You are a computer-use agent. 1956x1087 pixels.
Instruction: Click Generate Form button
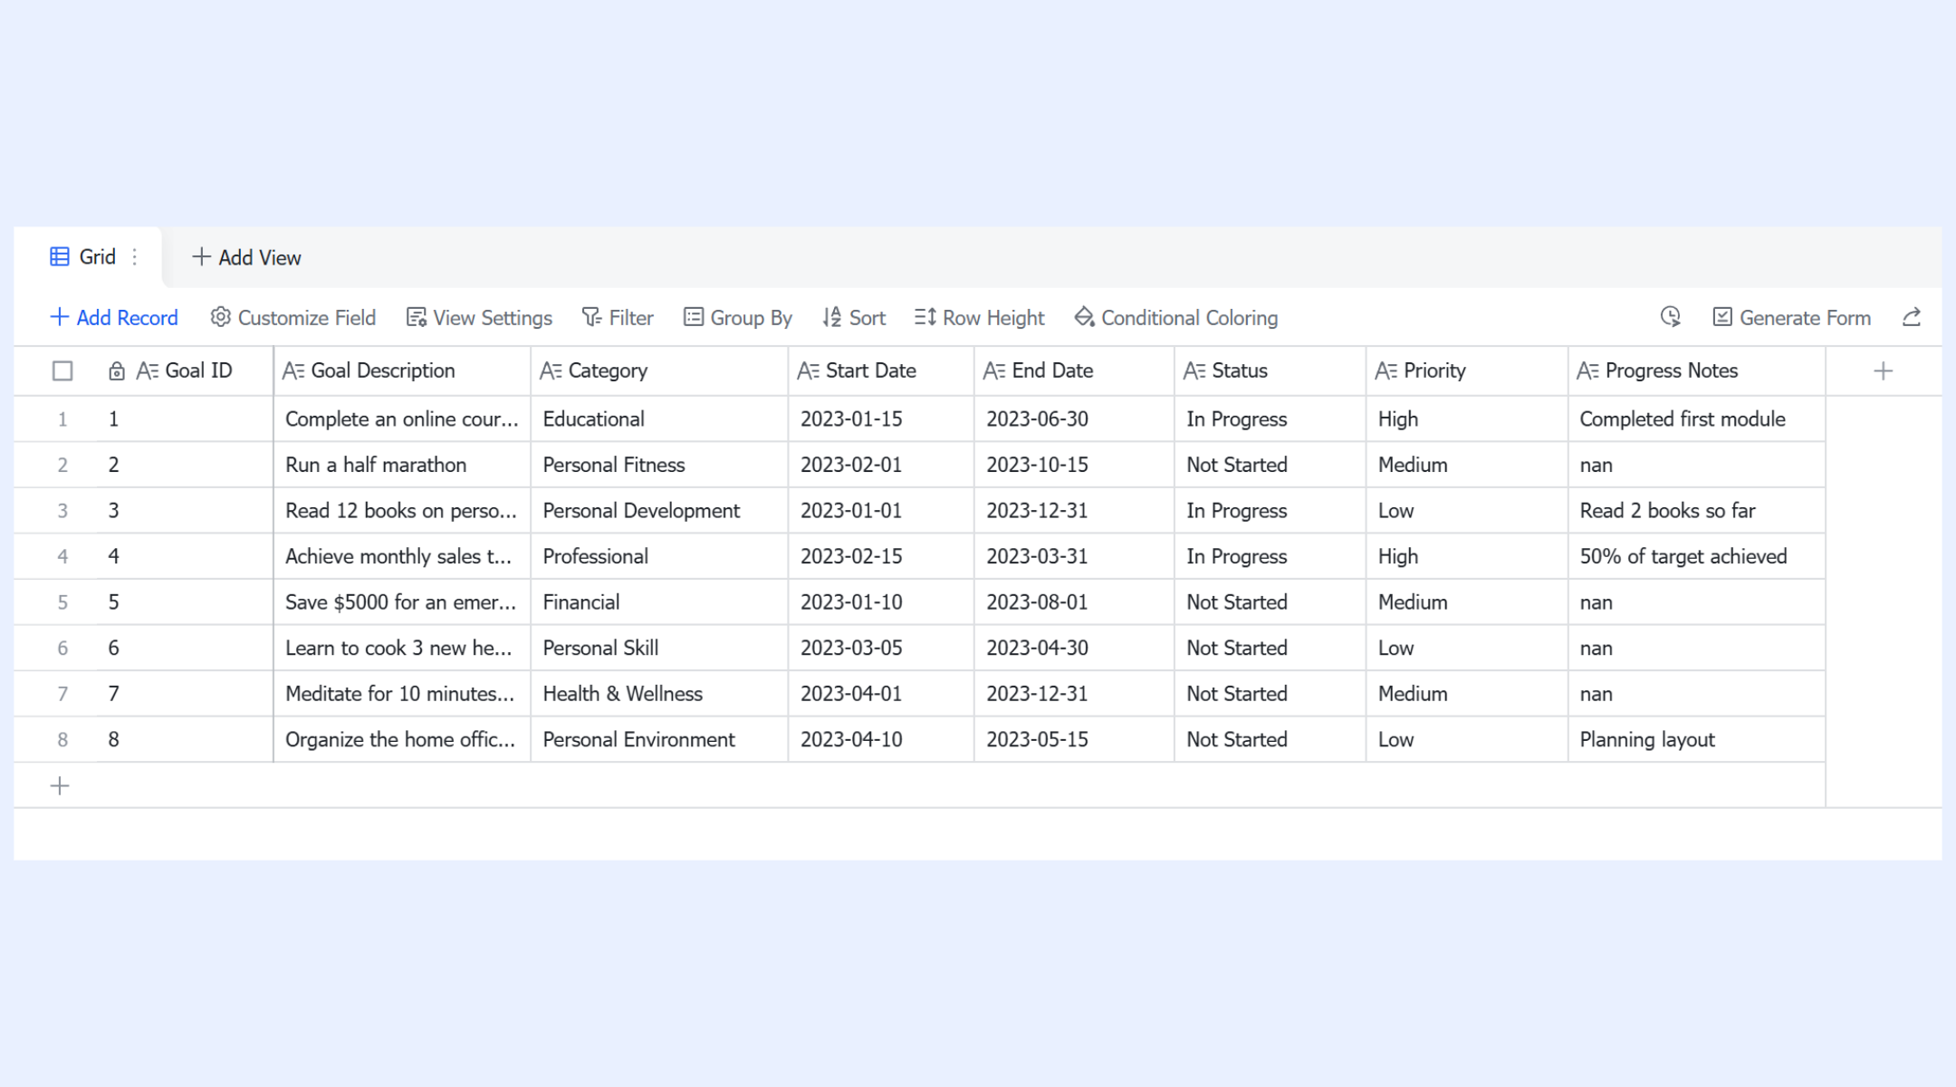(x=1792, y=318)
